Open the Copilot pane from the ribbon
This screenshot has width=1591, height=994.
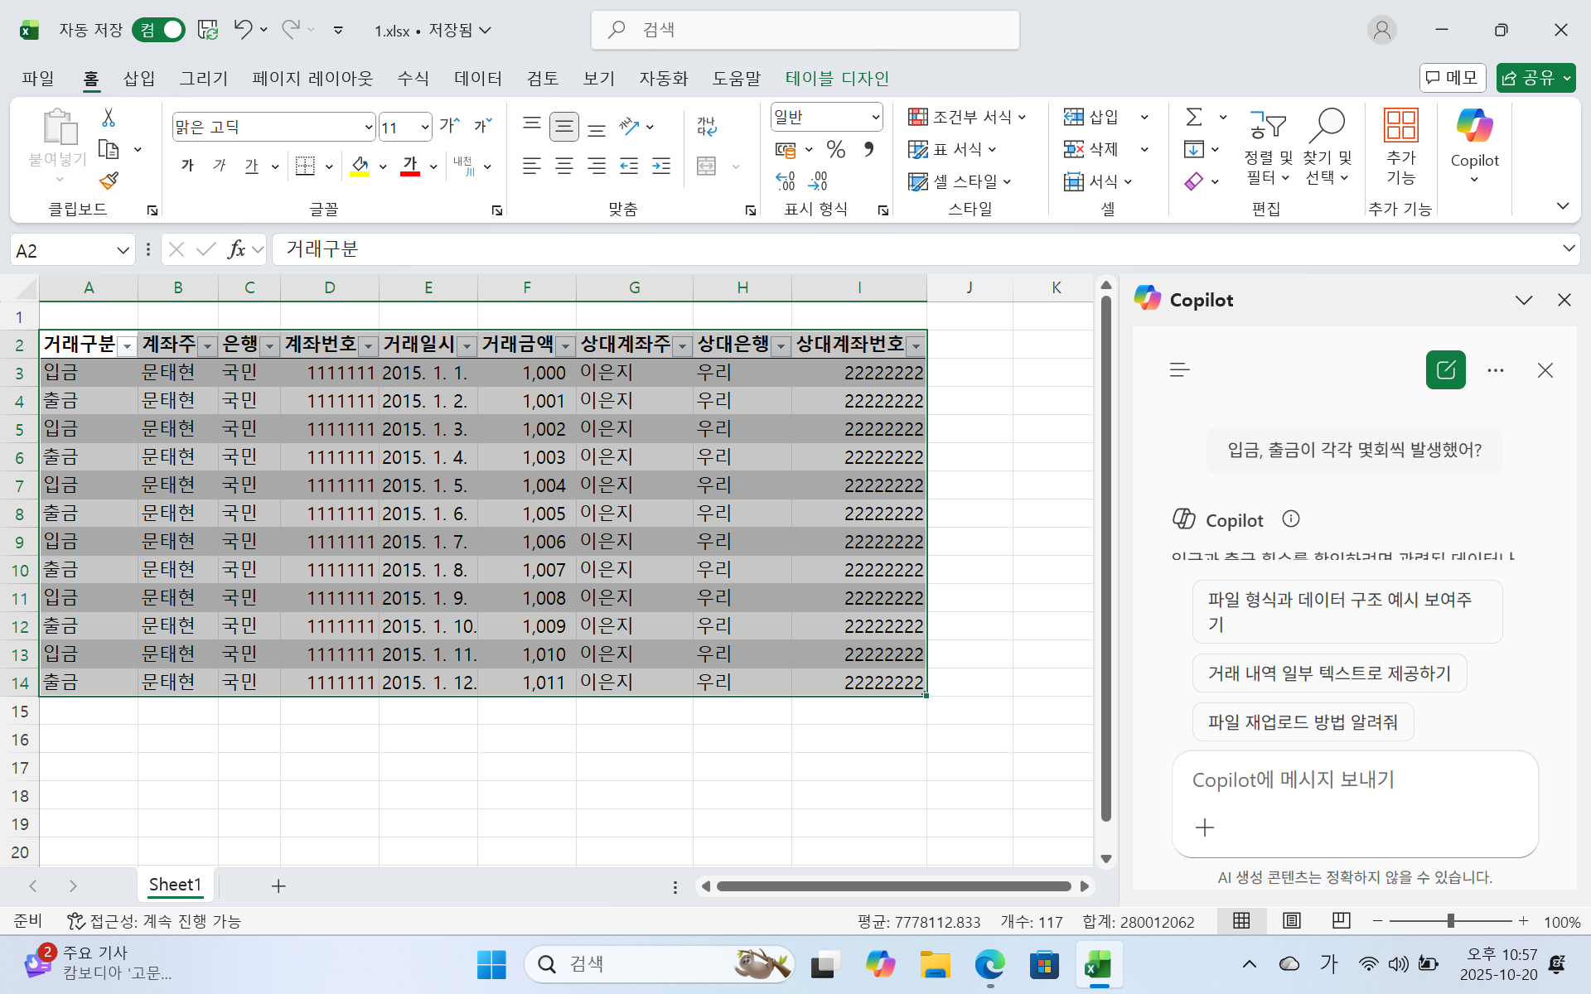point(1474,147)
